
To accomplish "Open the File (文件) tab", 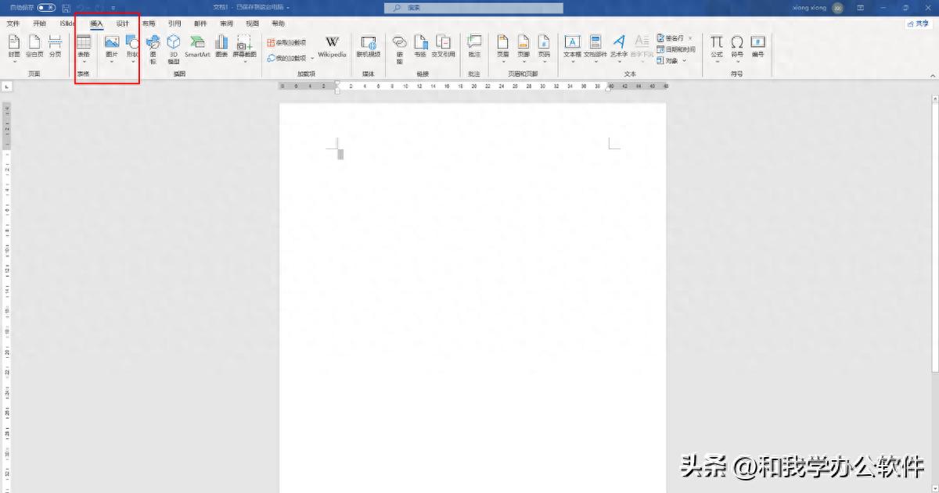I will [x=13, y=23].
